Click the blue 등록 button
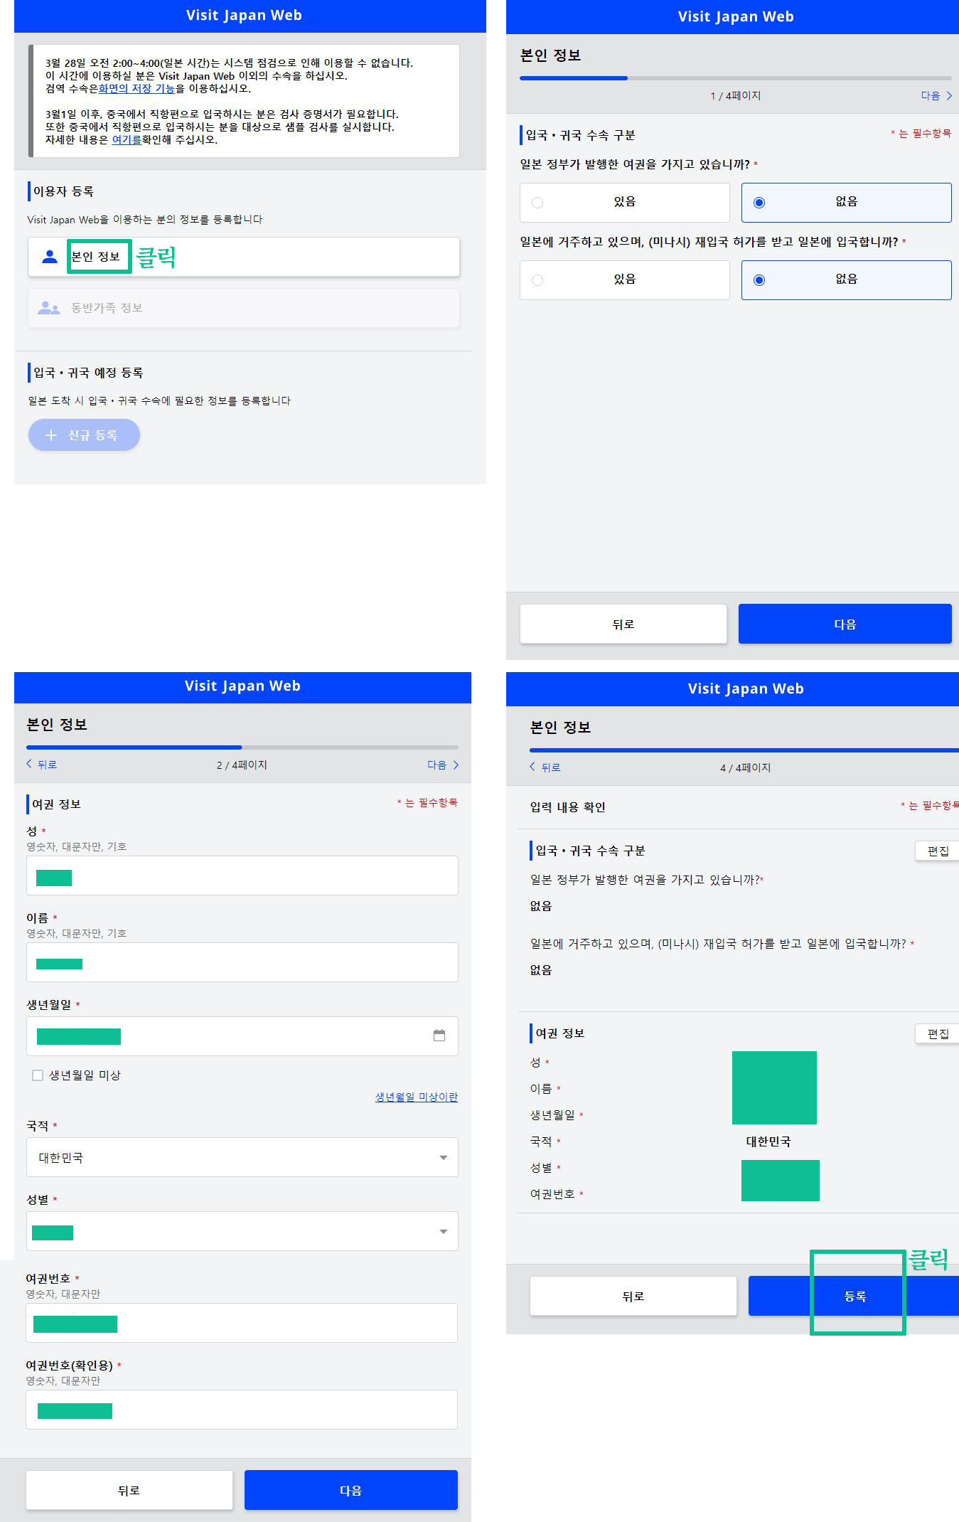The width and height of the screenshot is (959, 1522). click(854, 1296)
